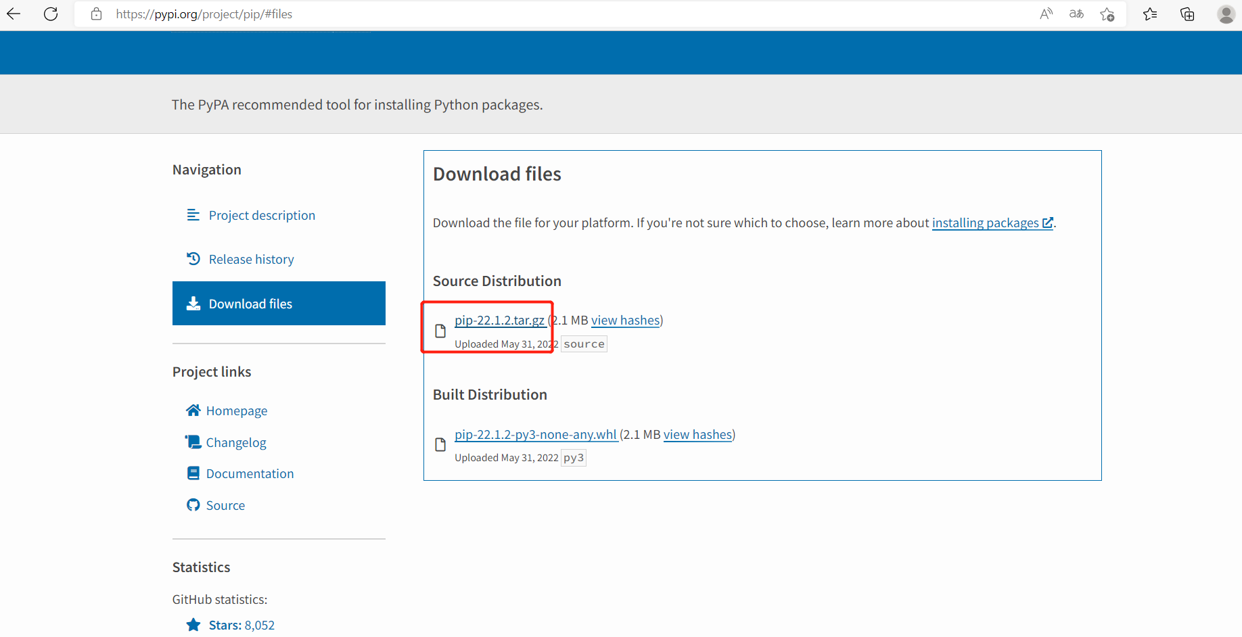
Task: Click the Project description list icon
Action: pos(193,215)
